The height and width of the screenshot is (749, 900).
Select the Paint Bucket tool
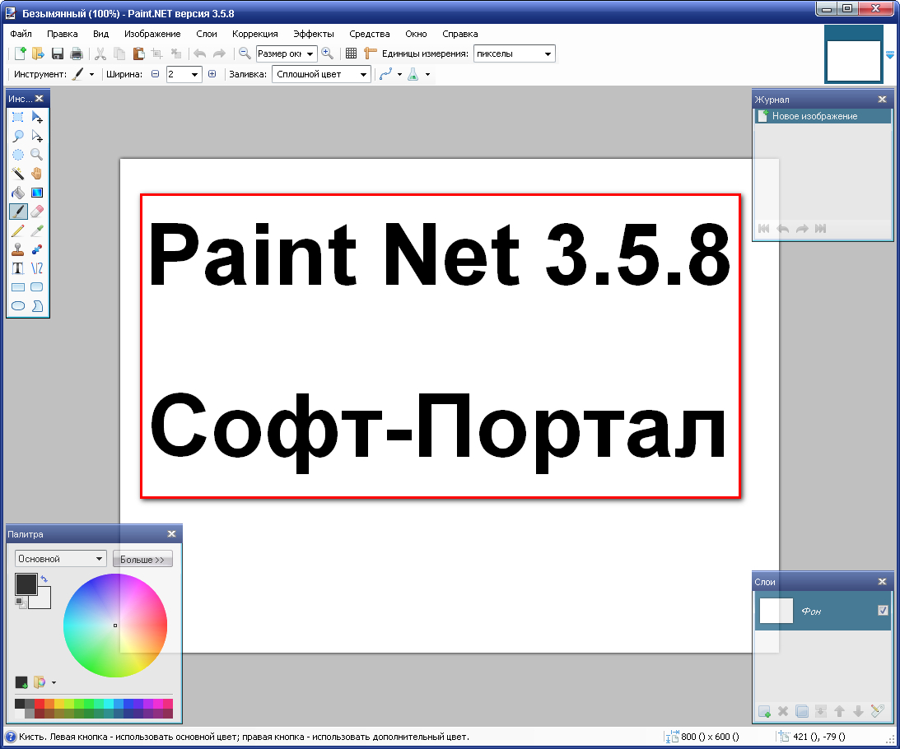tap(18, 193)
